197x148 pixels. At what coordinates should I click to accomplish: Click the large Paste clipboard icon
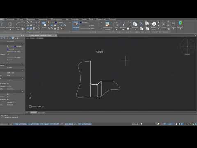(x=135, y=24)
